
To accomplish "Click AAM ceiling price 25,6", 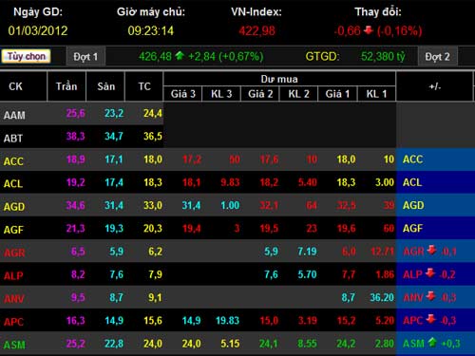I will [x=76, y=113].
